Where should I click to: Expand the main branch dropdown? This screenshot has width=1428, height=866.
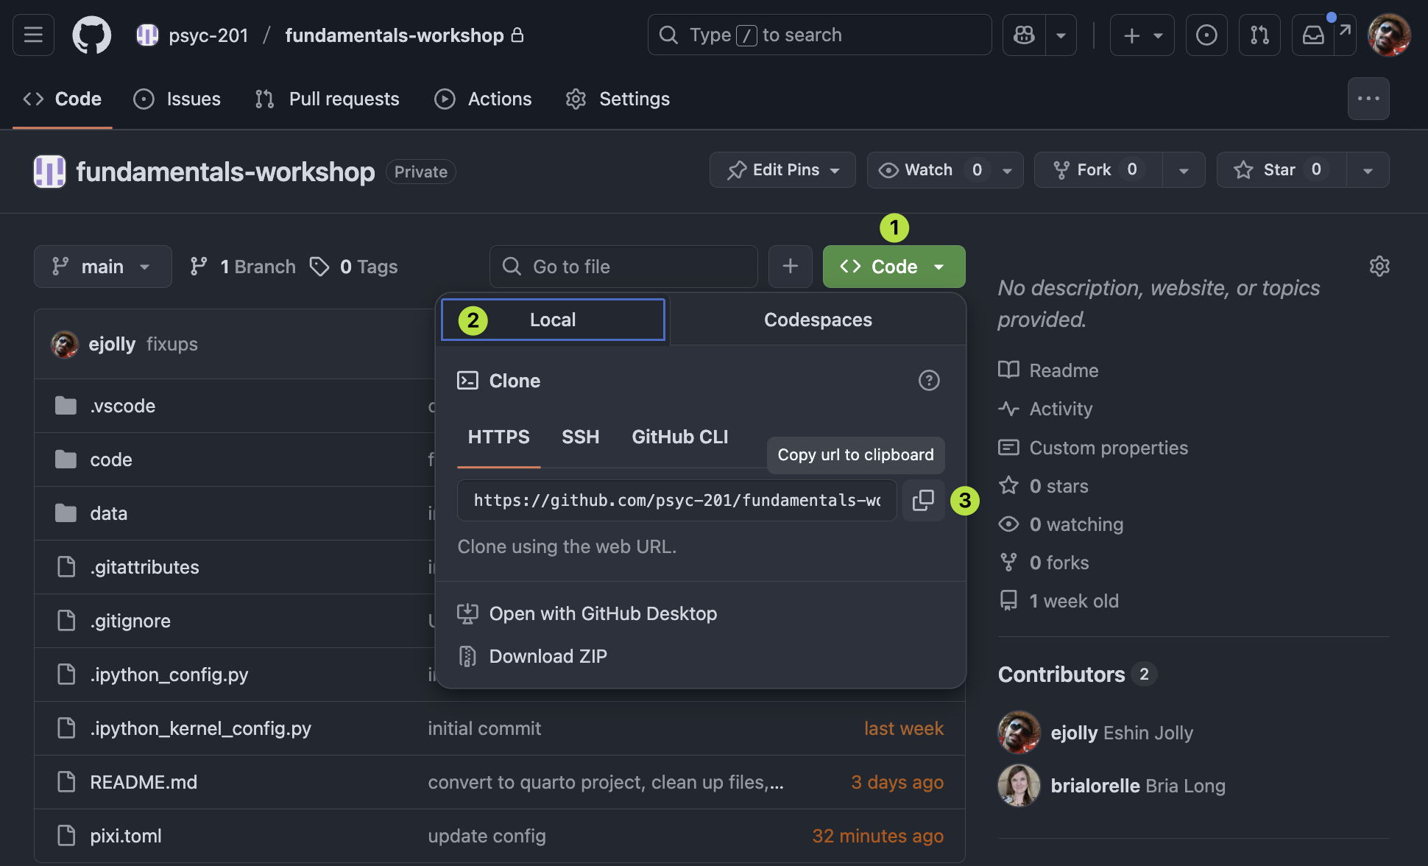(x=102, y=267)
